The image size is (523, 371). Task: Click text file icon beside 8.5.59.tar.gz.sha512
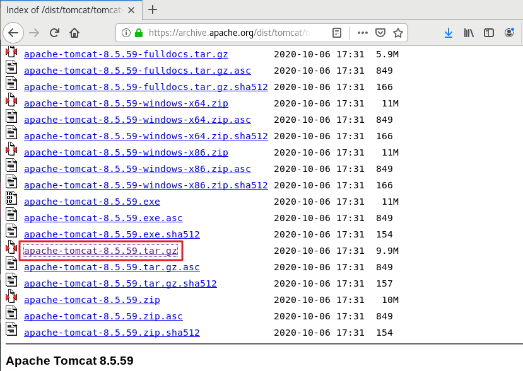point(11,280)
